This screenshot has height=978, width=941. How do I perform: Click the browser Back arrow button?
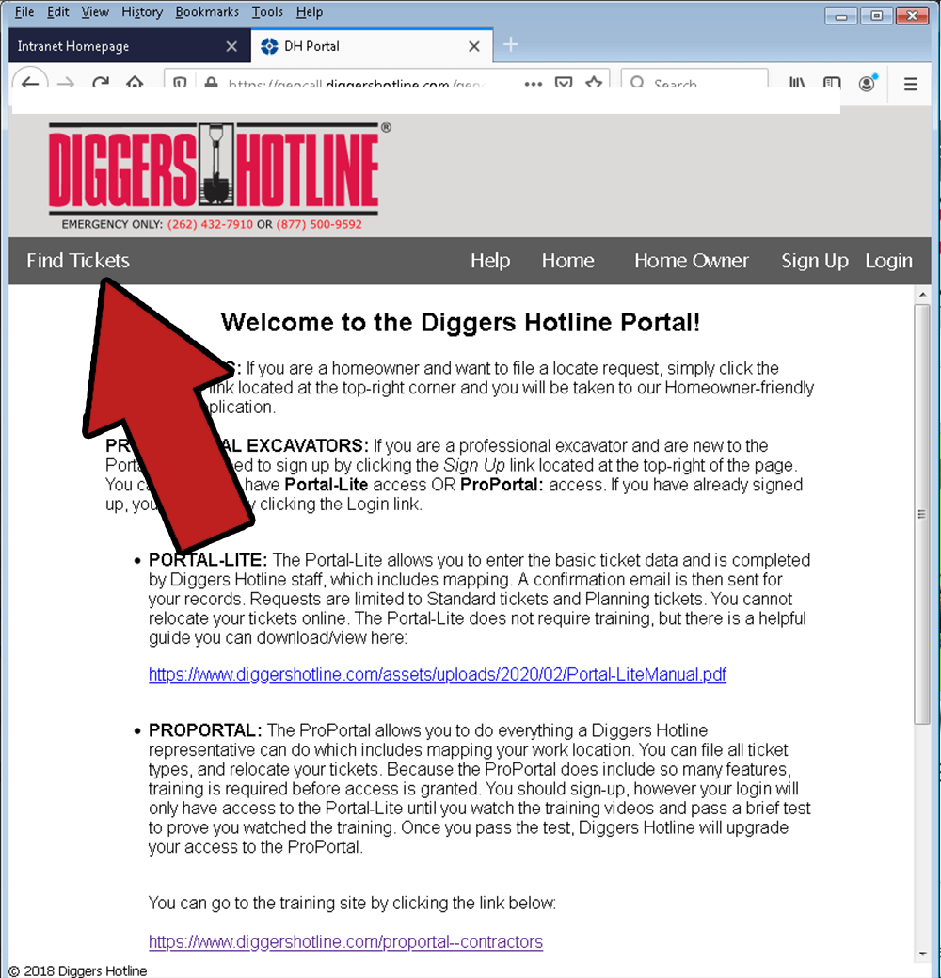pos(29,83)
